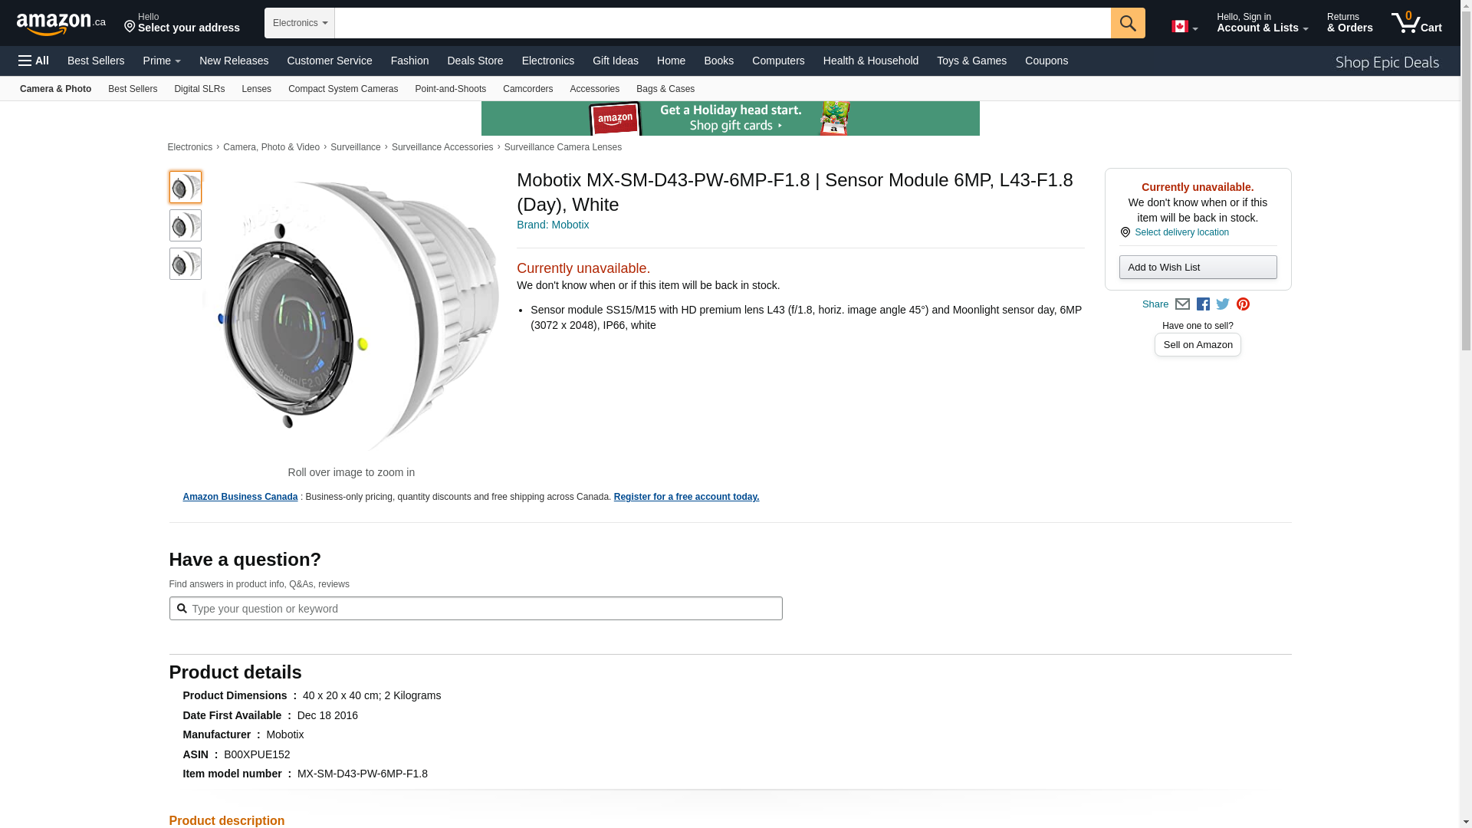Screen dimensions: 1472x828
Task: Open Deals Store in navigation bar
Action: (475, 61)
